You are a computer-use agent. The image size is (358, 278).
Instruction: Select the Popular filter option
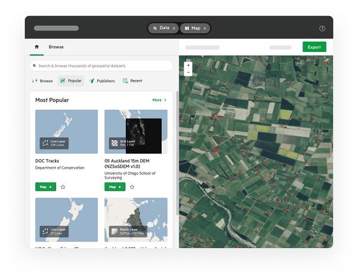[x=71, y=81]
